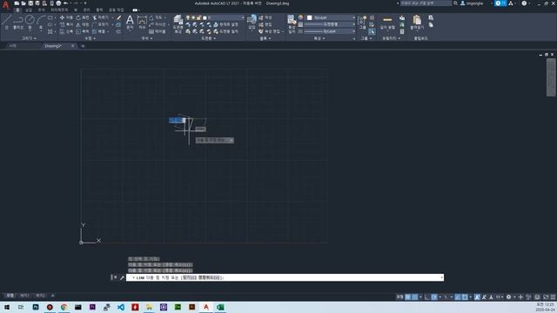Click the Match Properties tool
Screen dimensions: 557x313
click(x=292, y=23)
